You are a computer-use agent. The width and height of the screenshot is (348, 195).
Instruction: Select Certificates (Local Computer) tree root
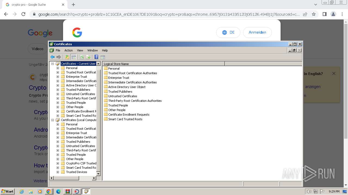click(x=79, y=120)
